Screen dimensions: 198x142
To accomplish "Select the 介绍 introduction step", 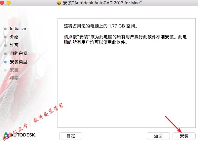I will (14, 37).
